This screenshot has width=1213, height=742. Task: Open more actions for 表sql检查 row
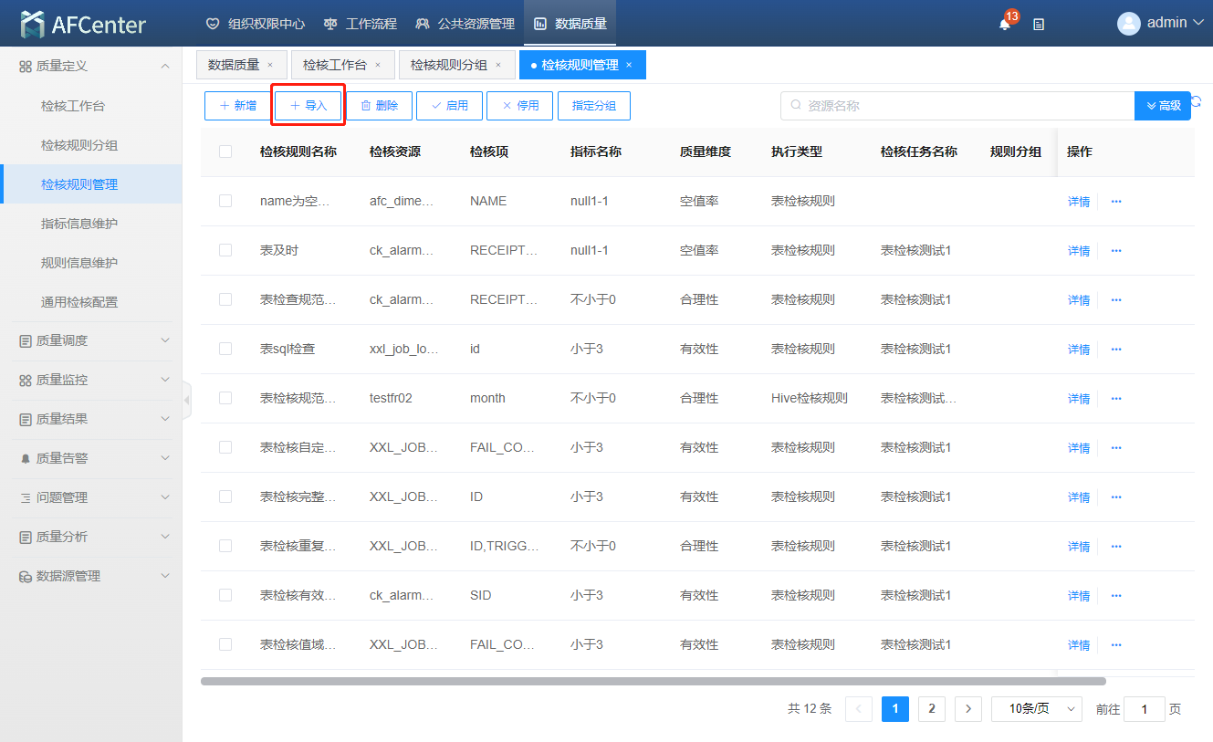1116,350
